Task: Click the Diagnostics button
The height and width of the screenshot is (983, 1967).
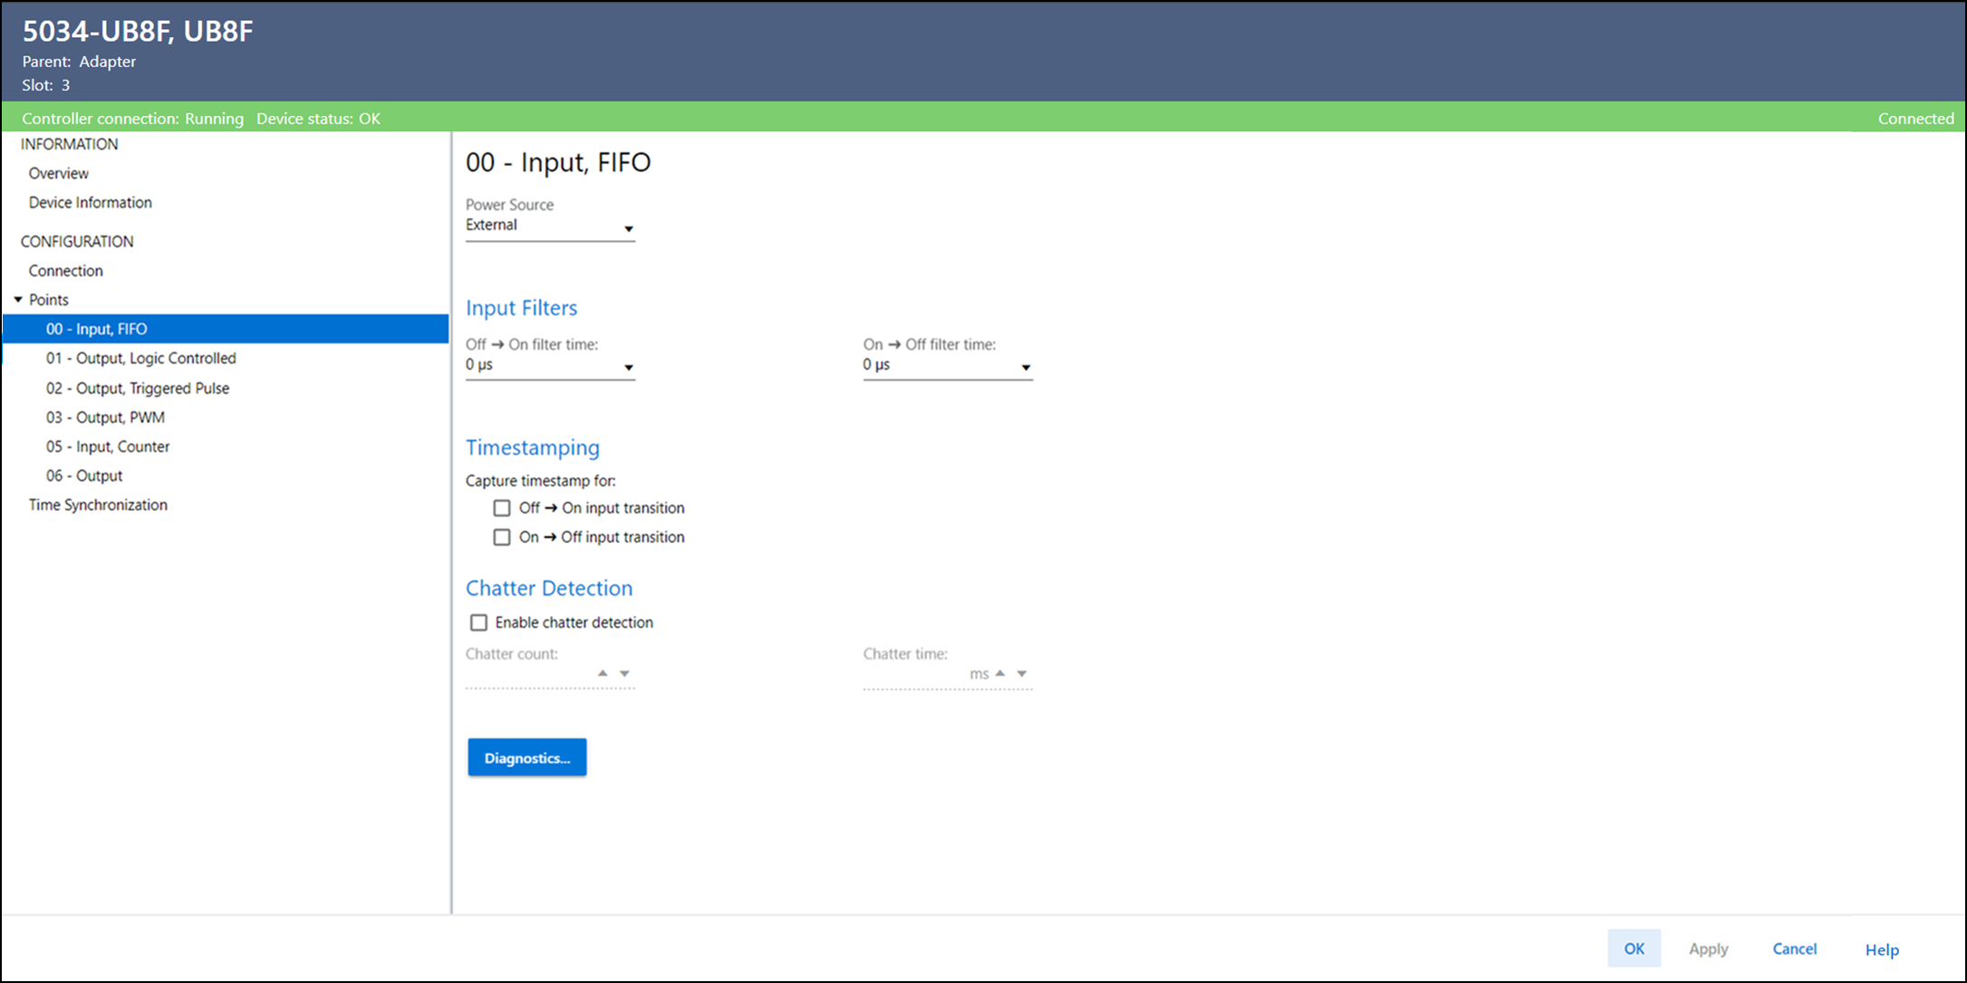Action: 526,757
